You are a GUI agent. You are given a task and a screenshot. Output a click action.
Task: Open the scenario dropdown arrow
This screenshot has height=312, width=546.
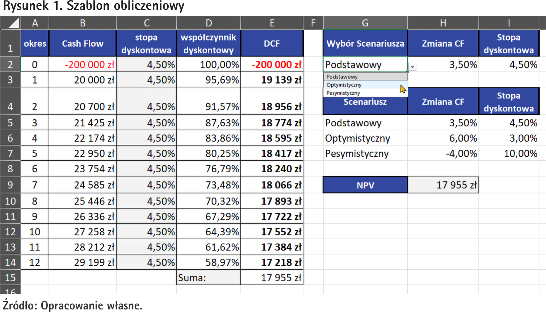pyautogui.click(x=412, y=67)
